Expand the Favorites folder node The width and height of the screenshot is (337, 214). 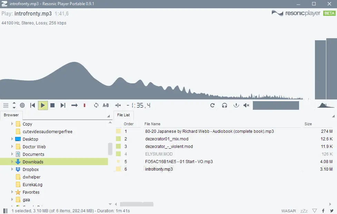tap(12, 192)
